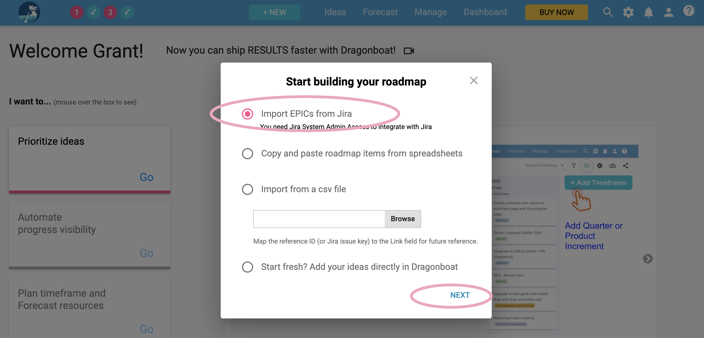704x338 pixels.
Task: Click onboarding step 1 badge
Action: click(x=76, y=12)
